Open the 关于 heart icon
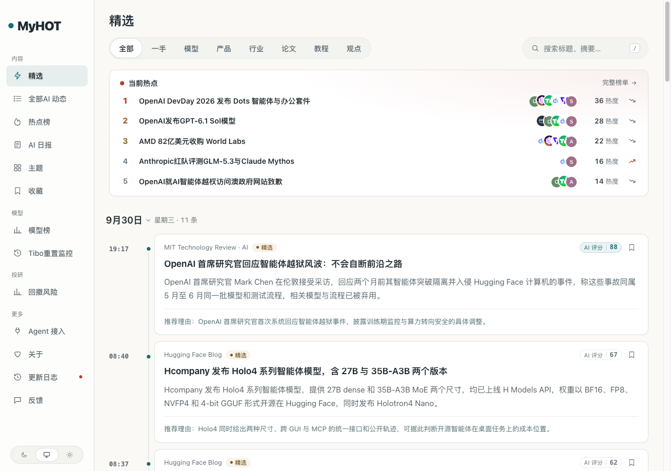 tap(17, 354)
